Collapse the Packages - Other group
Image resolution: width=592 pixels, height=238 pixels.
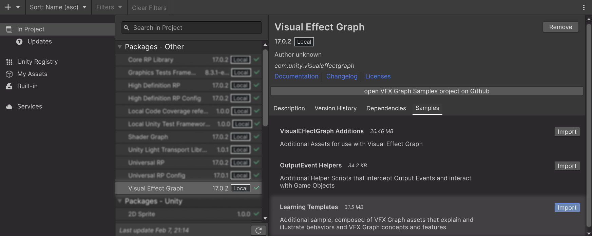coord(120,47)
